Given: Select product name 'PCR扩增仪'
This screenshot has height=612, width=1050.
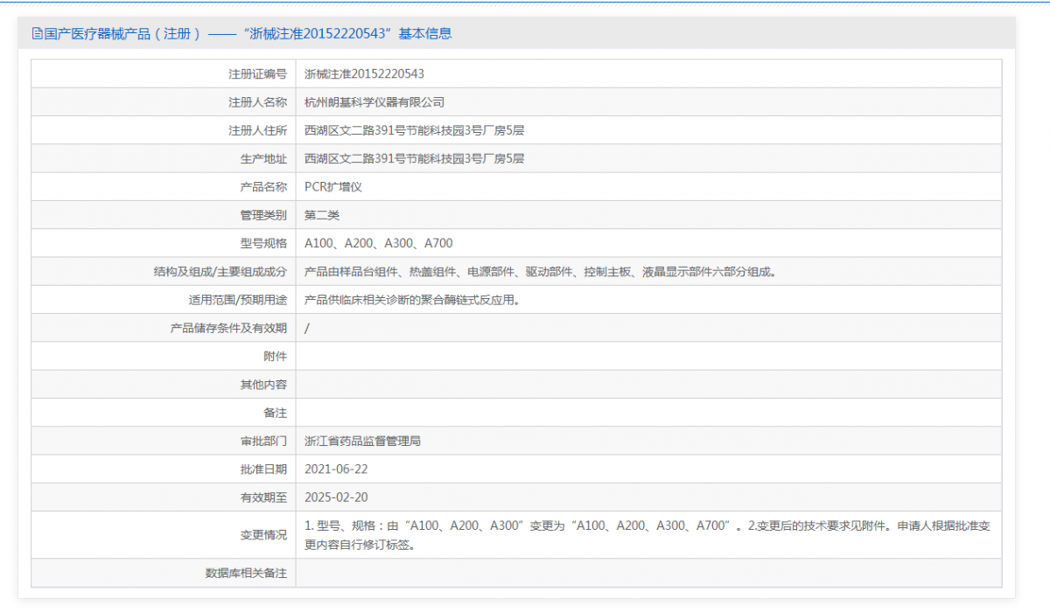Looking at the screenshot, I should (x=333, y=186).
